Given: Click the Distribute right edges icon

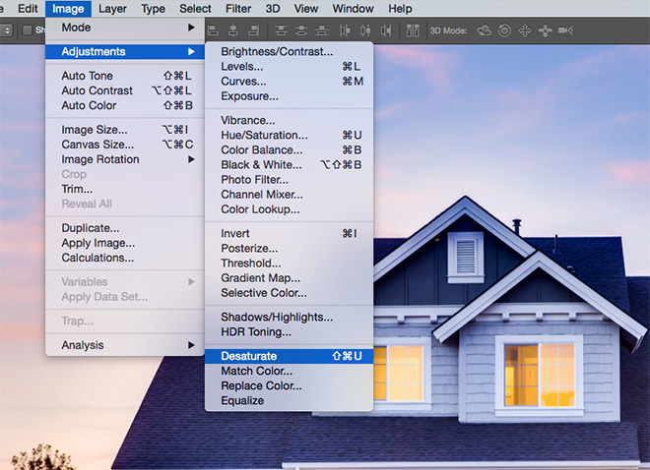Looking at the screenshot, I should click(x=386, y=30).
